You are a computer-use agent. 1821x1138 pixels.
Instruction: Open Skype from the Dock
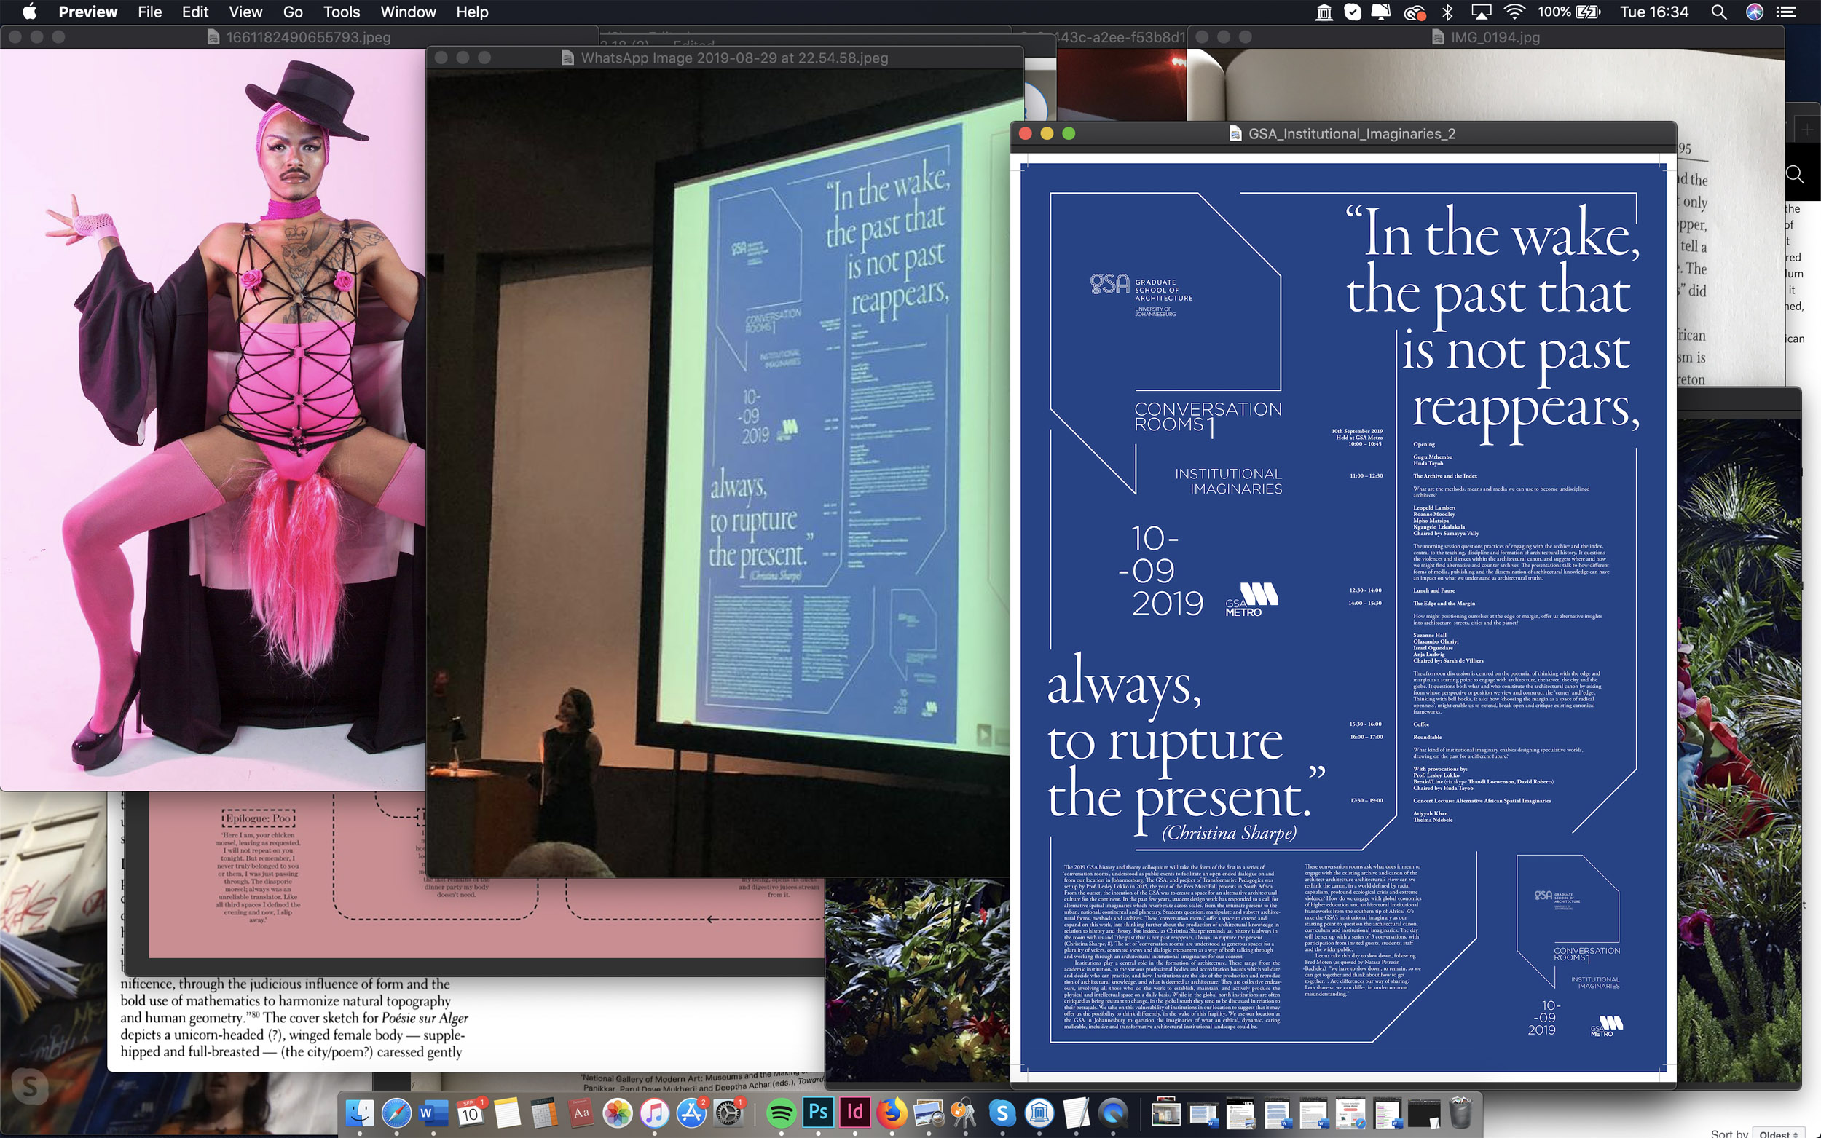pos(1002,1113)
